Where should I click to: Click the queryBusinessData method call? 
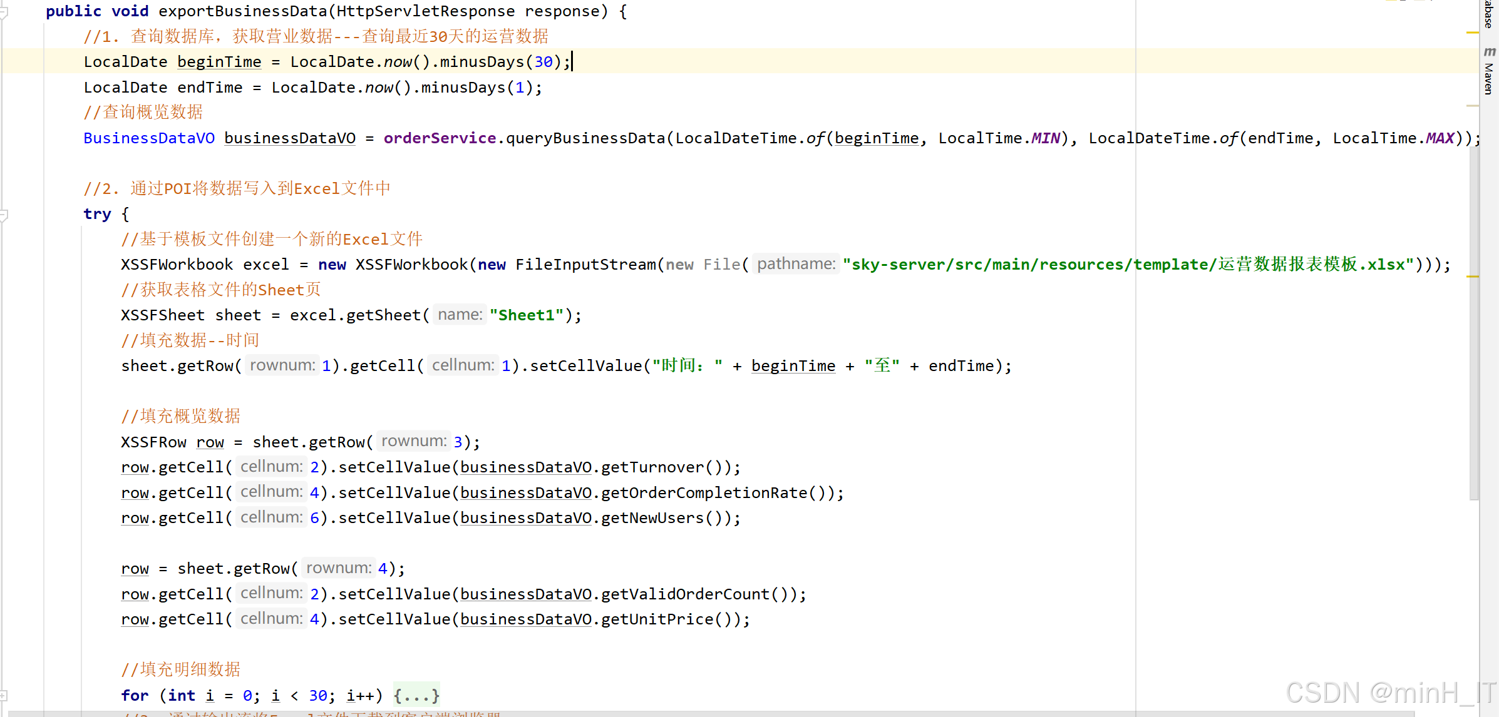[x=585, y=138]
